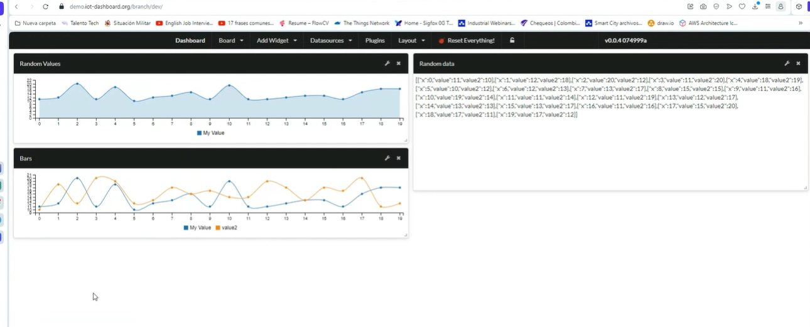Image resolution: width=810 pixels, height=327 pixels.
Task: Click the Reset Everything! button
Action: click(x=467, y=40)
